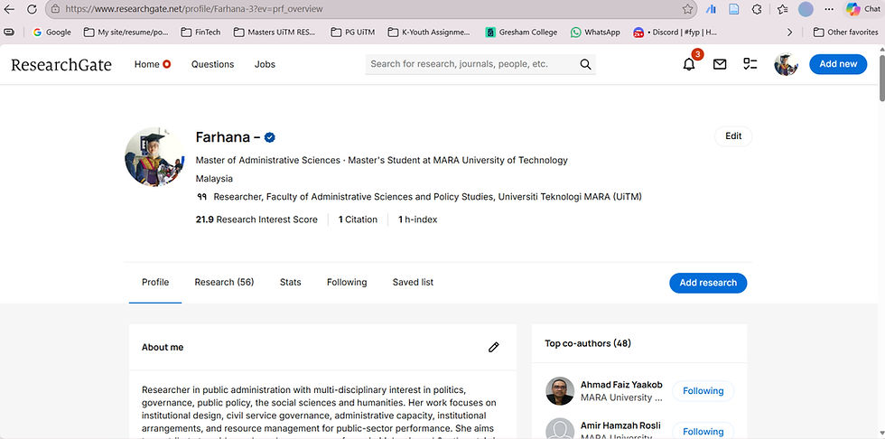Image resolution: width=885 pixels, height=439 pixels.
Task: Click the ResearchGate logo
Action: 61,64
